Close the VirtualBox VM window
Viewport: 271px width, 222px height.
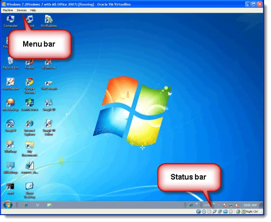260,4
